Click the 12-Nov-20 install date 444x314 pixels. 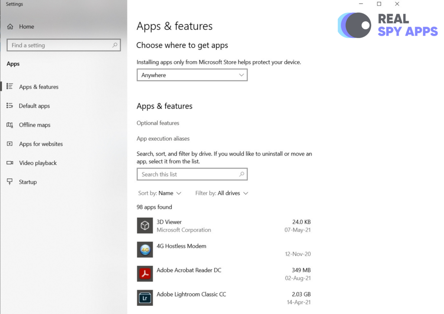298,254
